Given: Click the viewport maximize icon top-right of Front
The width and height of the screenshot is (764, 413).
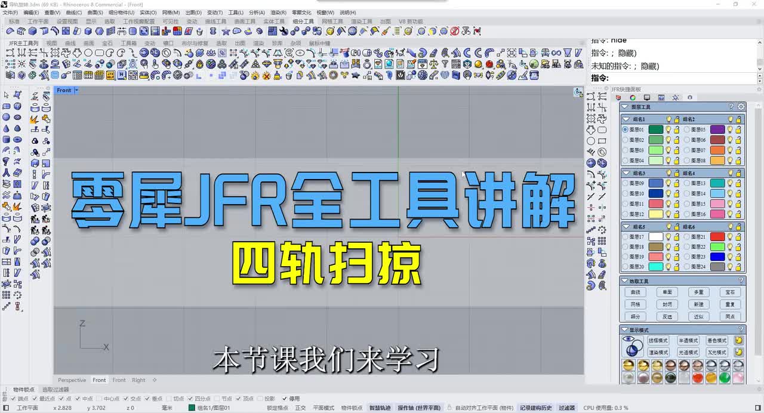Looking at the screenshot, I should [578, 91].
